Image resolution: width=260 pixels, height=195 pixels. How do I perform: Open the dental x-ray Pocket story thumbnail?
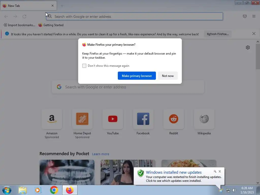[x=67, y=172]
